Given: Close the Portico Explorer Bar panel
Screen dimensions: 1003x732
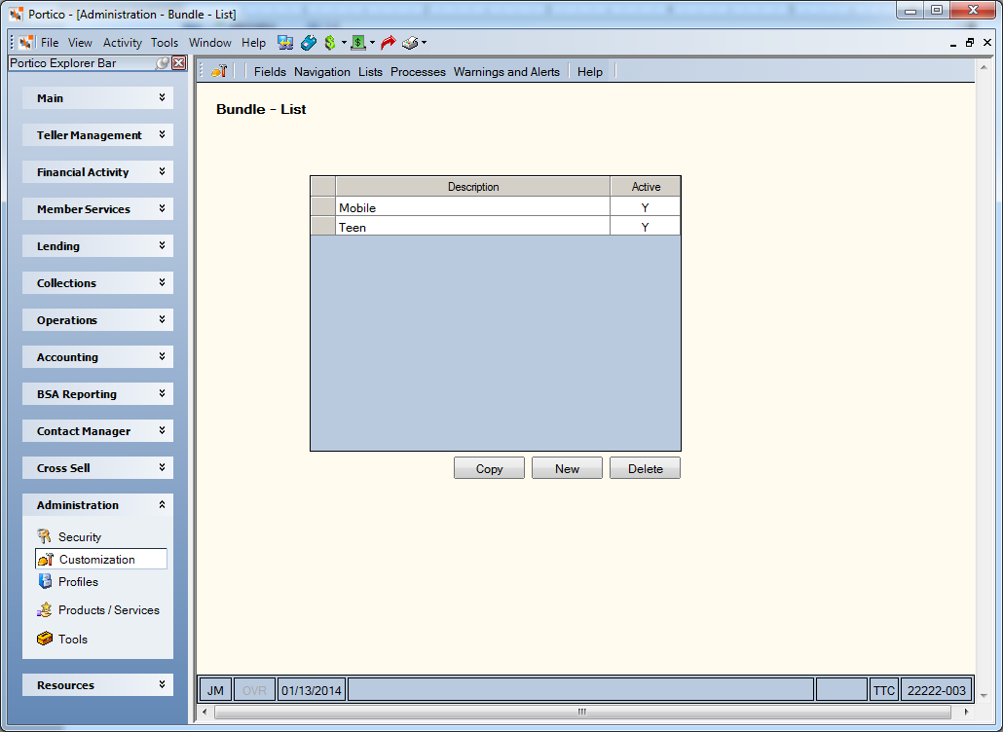Looking at the screenshot, I should [179, 62].
